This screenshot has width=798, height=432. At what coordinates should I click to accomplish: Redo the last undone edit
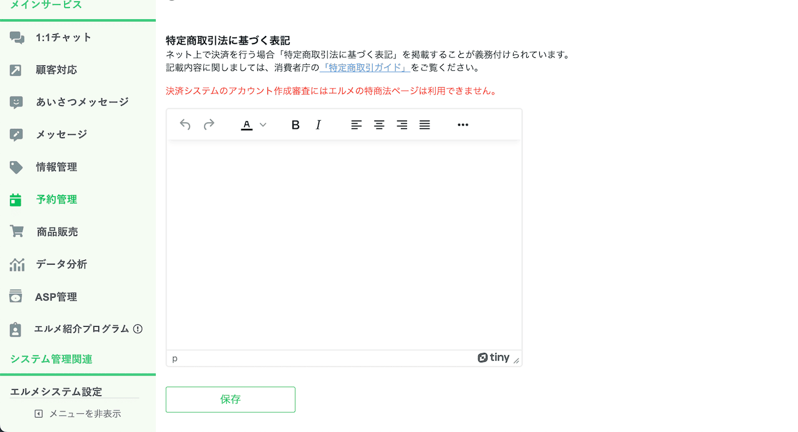coord(209,124)
